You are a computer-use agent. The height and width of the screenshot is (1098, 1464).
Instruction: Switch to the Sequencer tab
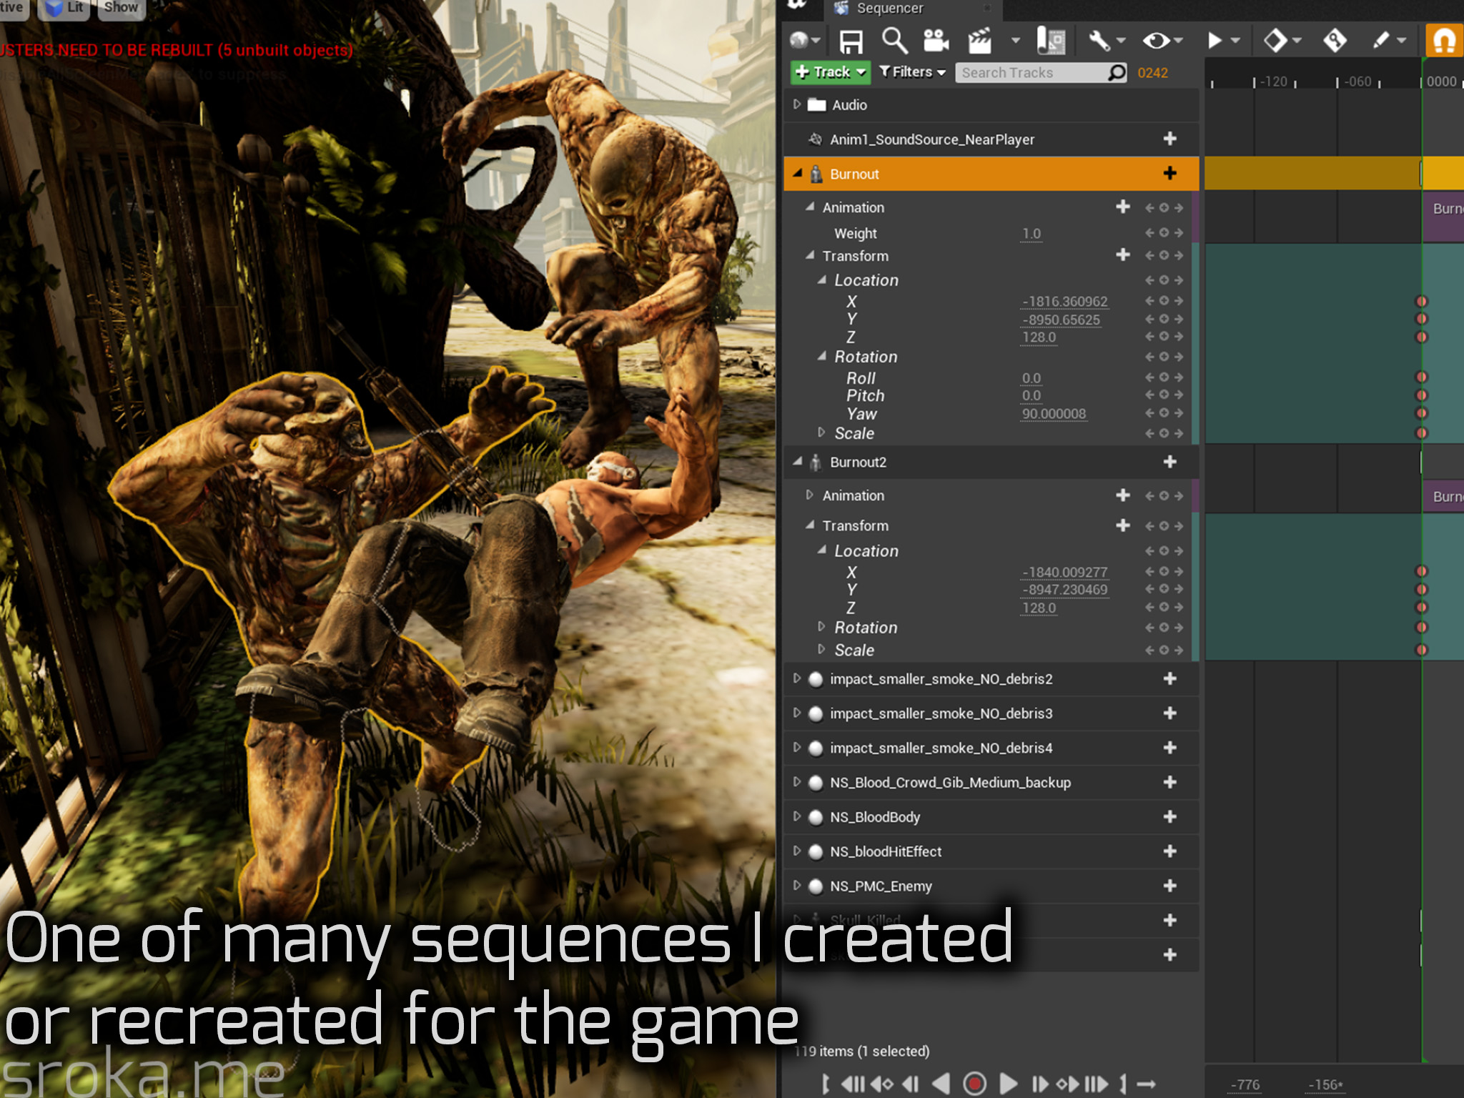point(889,9)
